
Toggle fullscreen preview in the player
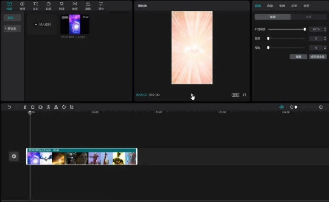tap(245, 95)
